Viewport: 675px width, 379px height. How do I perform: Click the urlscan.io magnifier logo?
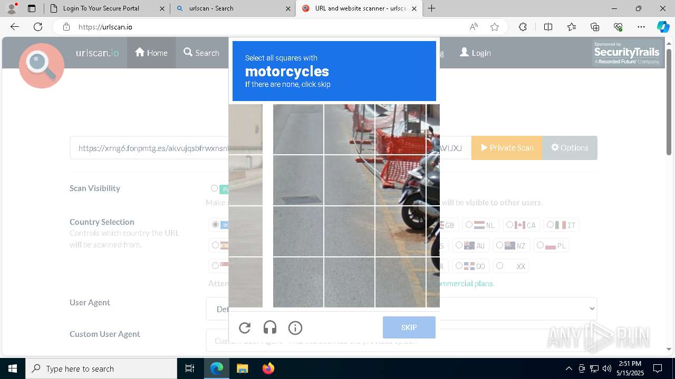pos(42,66)
